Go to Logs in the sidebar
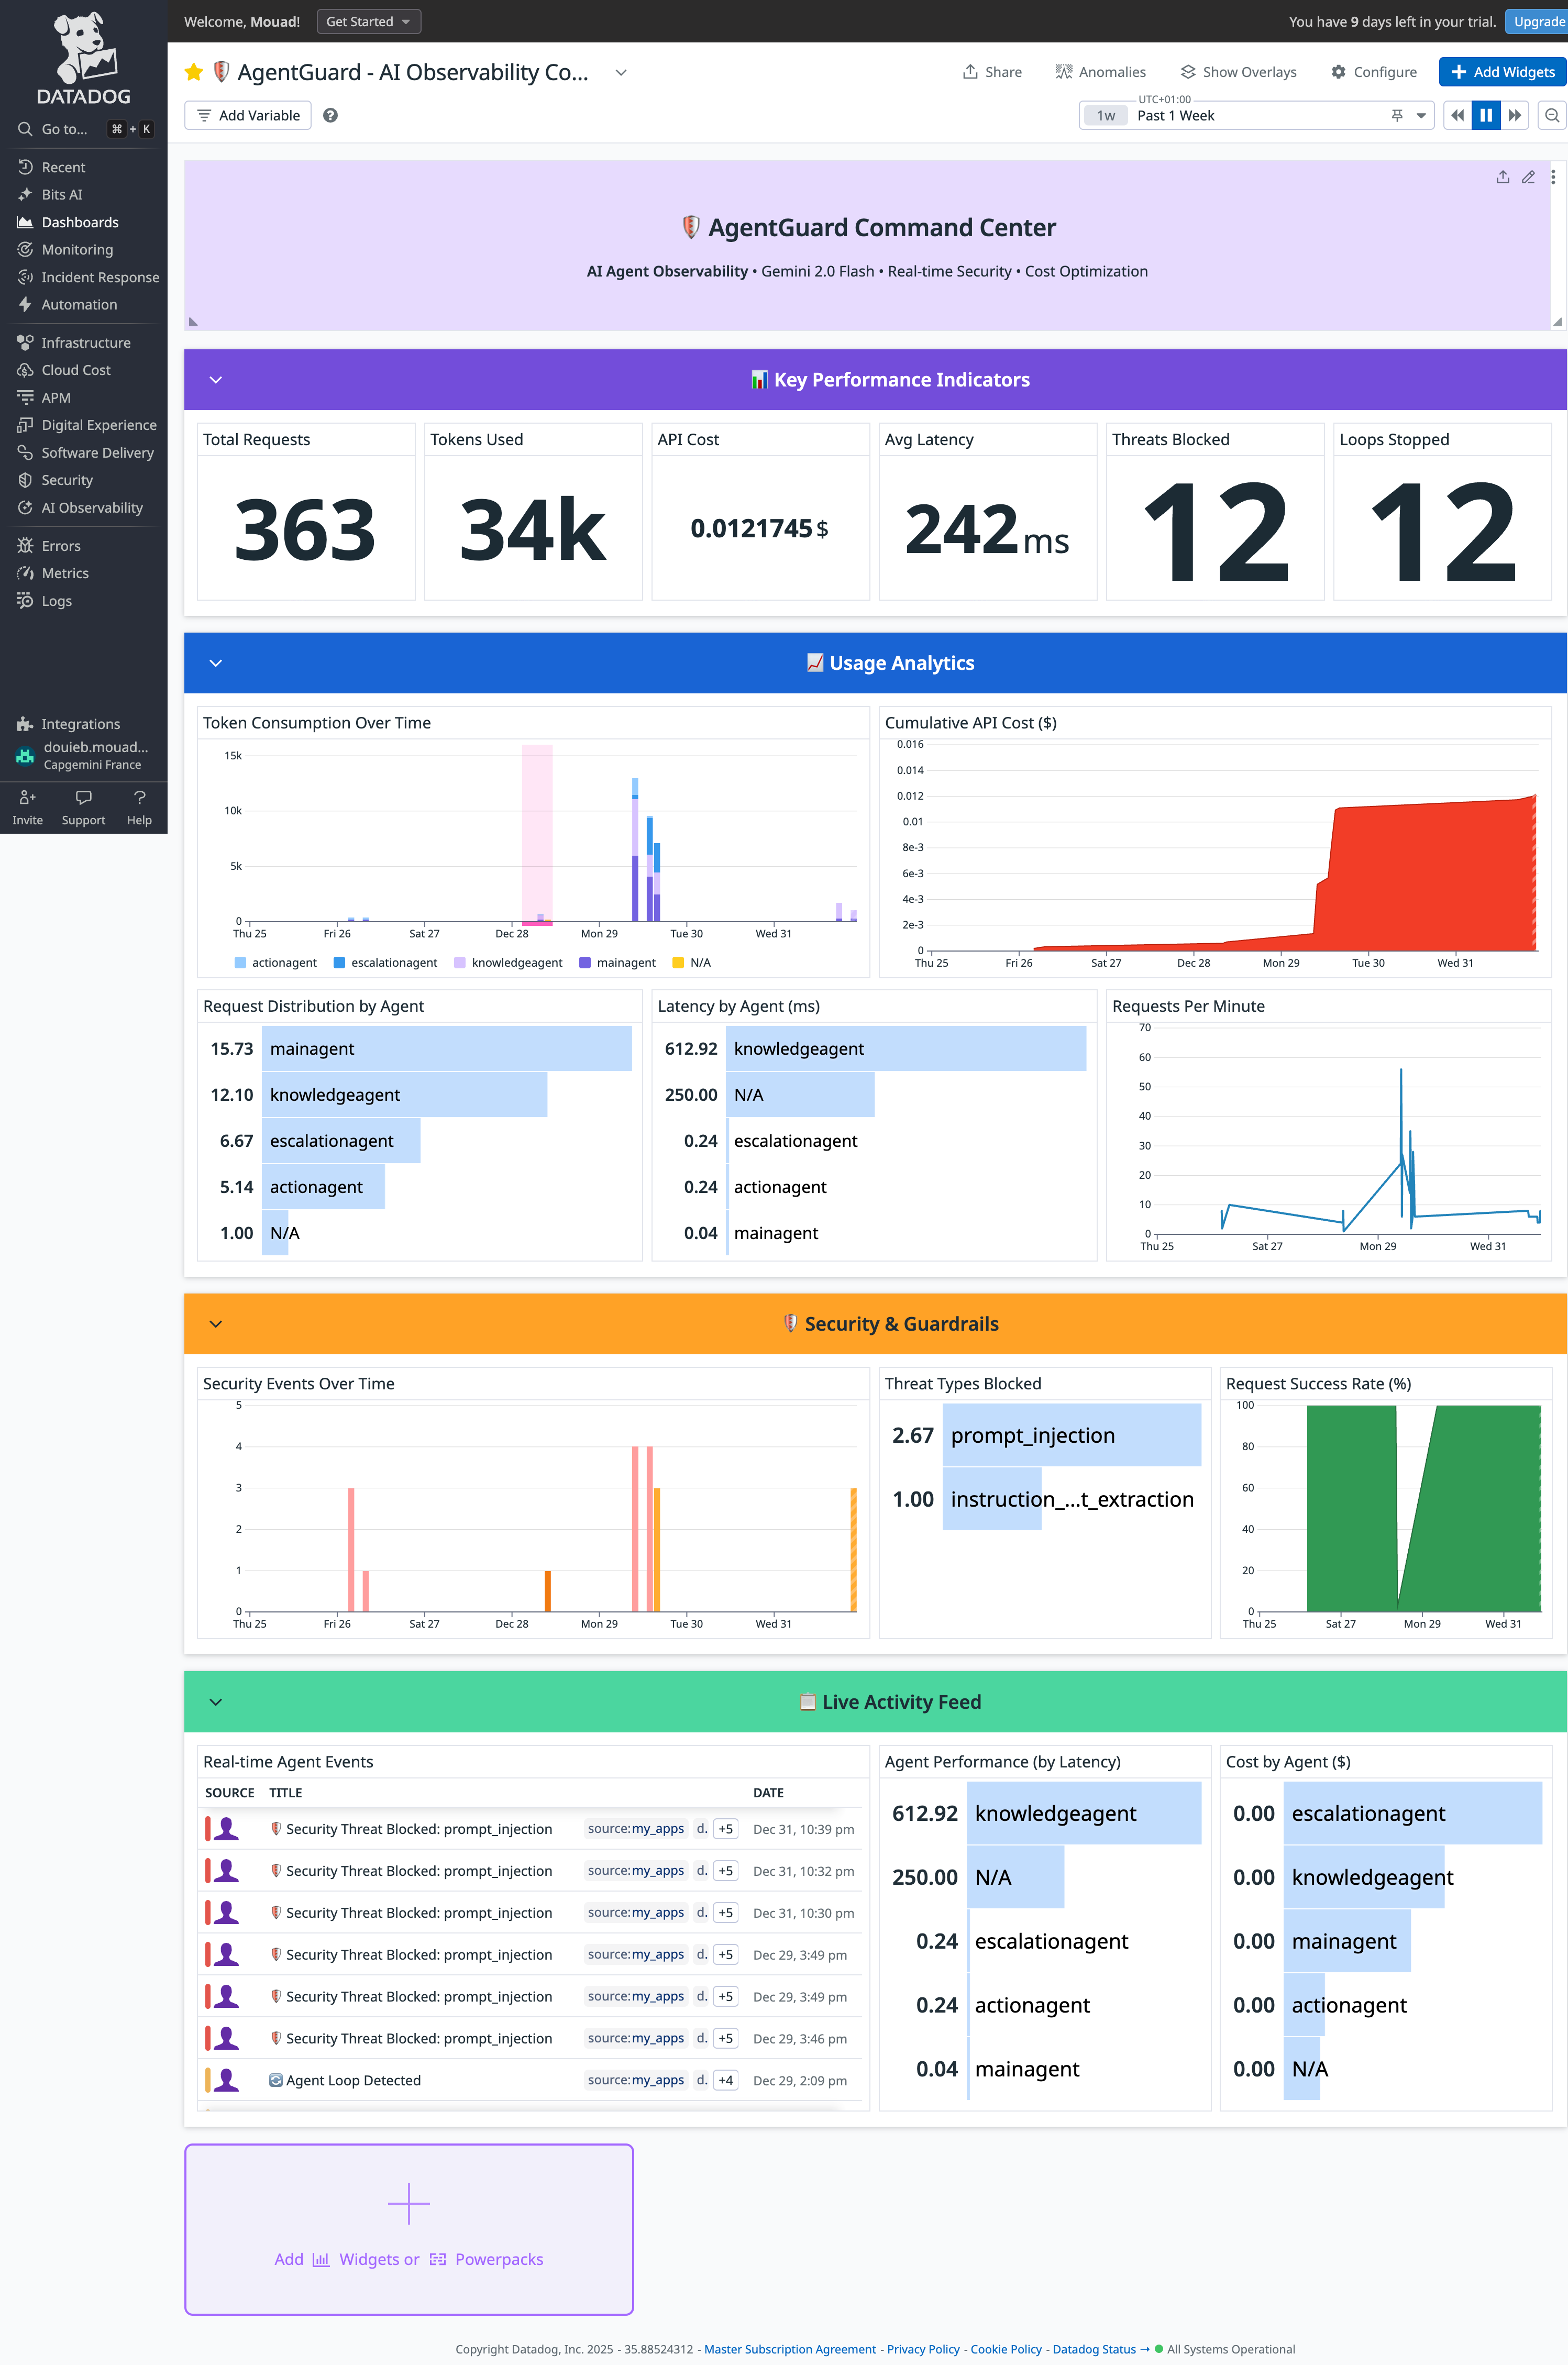Image resolution: width=1568 pixels, height=2365 pixels. [56, 600]
